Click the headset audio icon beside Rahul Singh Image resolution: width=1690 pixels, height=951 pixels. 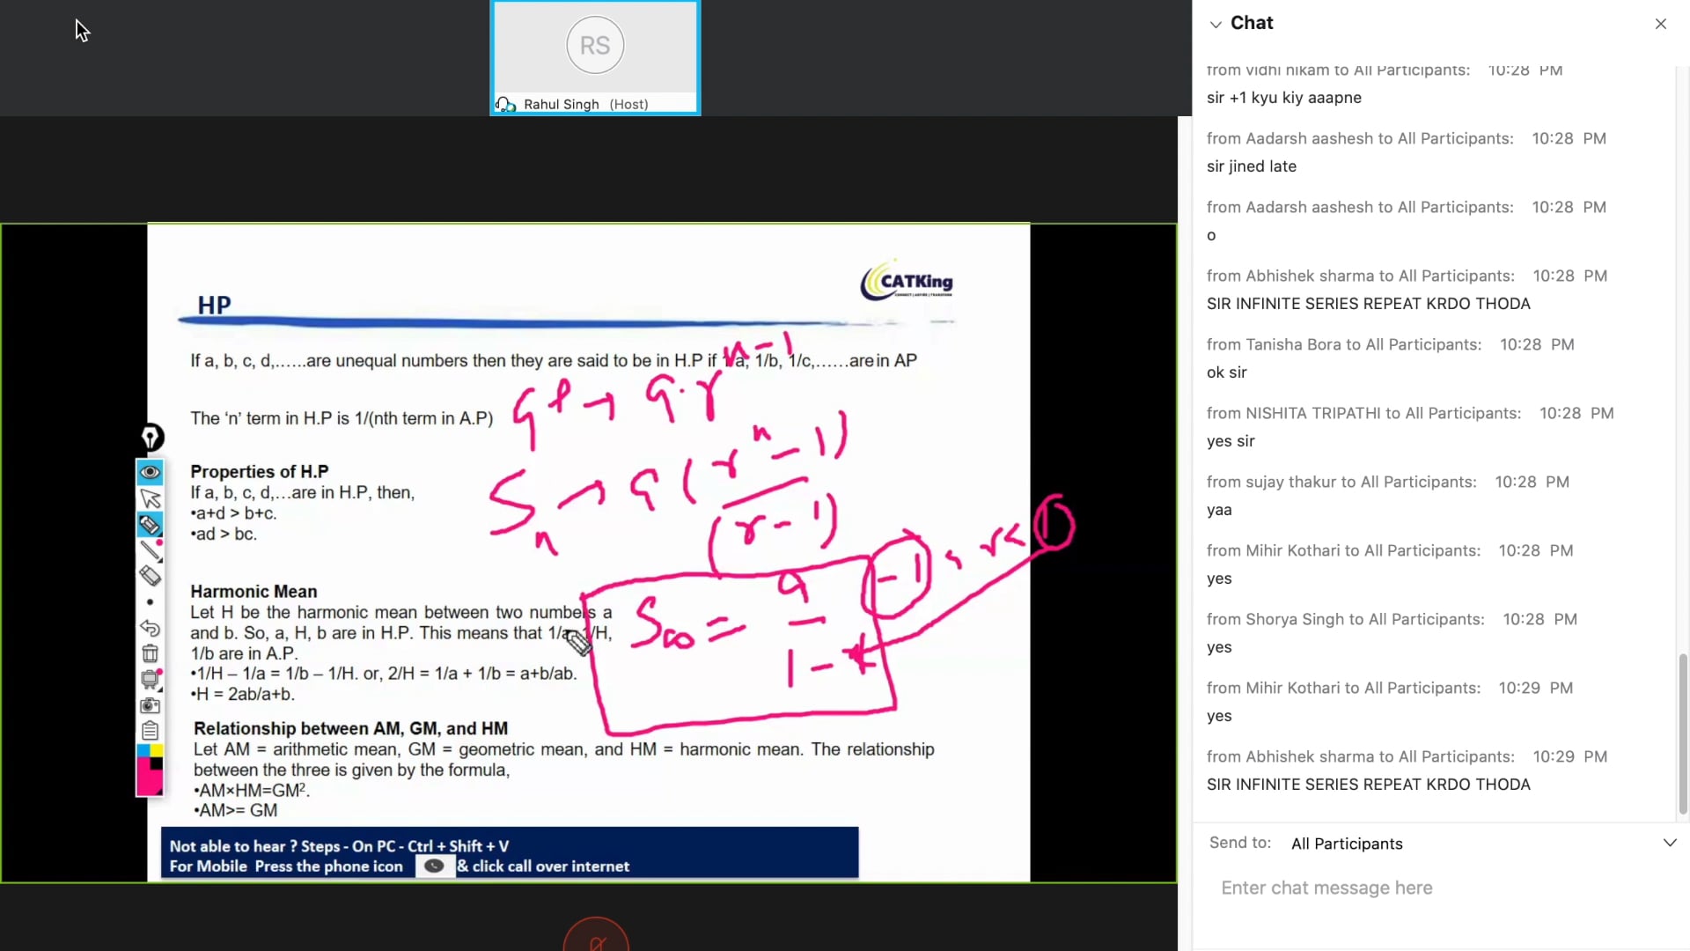point(506,105)
